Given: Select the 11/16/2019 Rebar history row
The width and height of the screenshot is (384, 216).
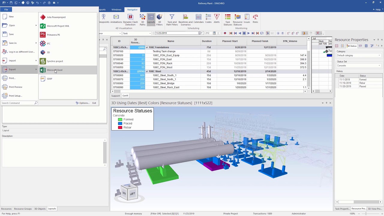Looking at the screenshot, I should [x=359, y=83].
